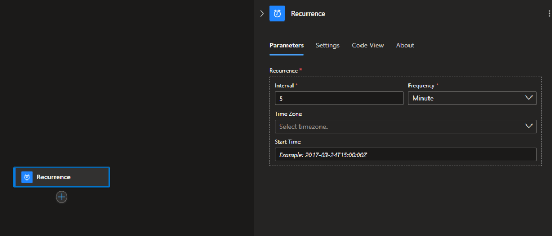Open the Frequency dropdown showing Minute
Viewport: 552px width, 236px height.
coord(464,98)
